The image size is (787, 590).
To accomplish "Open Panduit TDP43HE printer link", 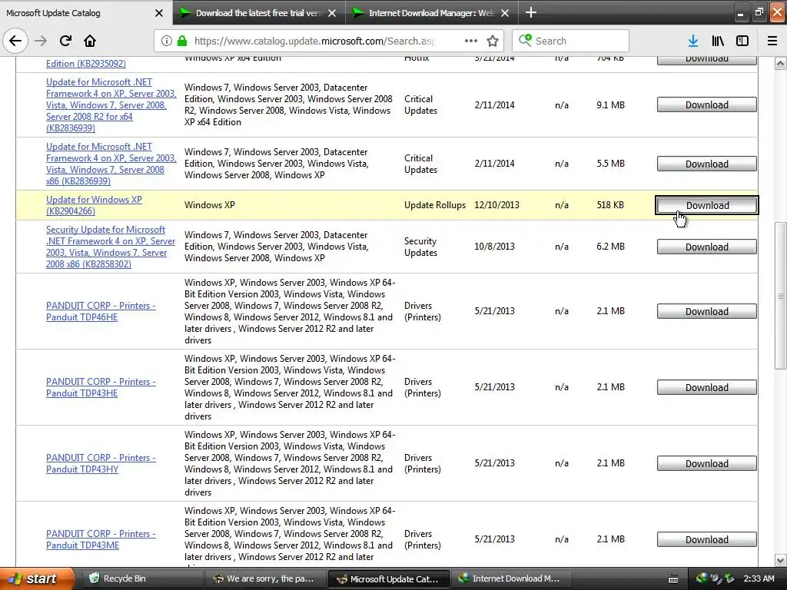I will (x=101, y=387).
